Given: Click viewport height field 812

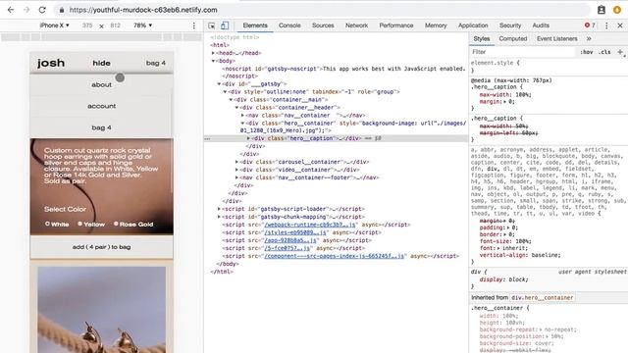Looking at the screenshot, I should [116, 25].
